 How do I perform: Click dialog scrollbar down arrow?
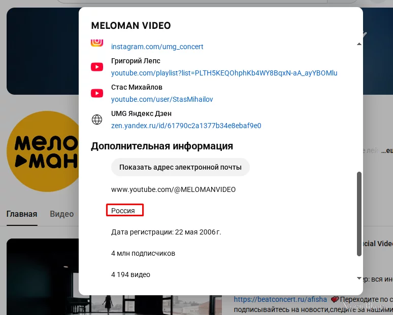click(x=359, y=278)
